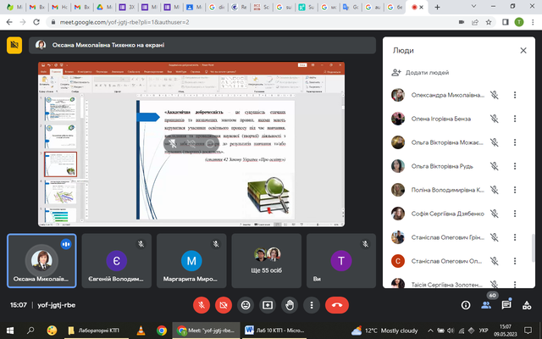The width and height of the screenshot is (542, 339).
Task: Click the People icon showing 60 participants
Action: tap(484, 303)
